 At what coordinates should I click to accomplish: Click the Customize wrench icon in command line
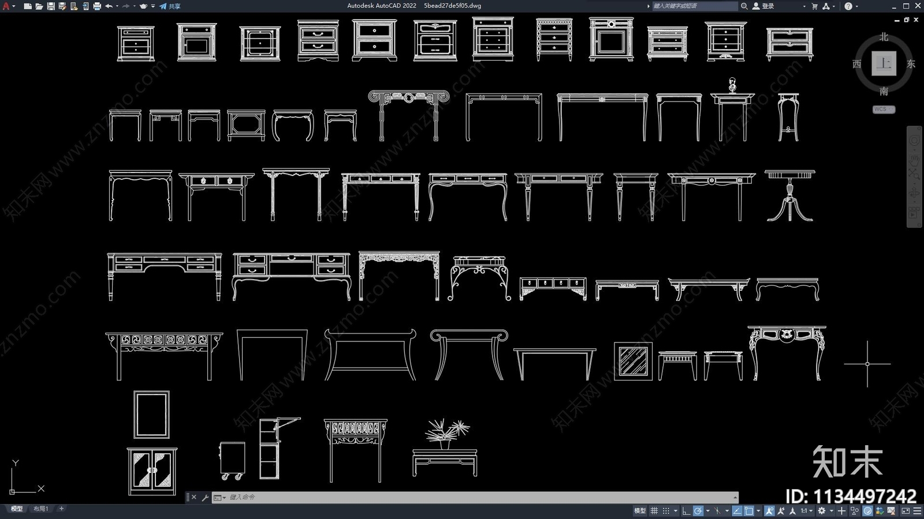(x=205, y=497)
